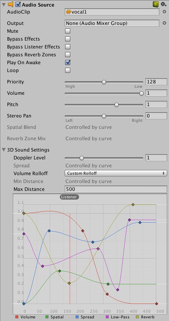The height and width of the screenshot is (321, 169).
Task: Click the green Spatial legend swatch
Action: coord(47,317)
